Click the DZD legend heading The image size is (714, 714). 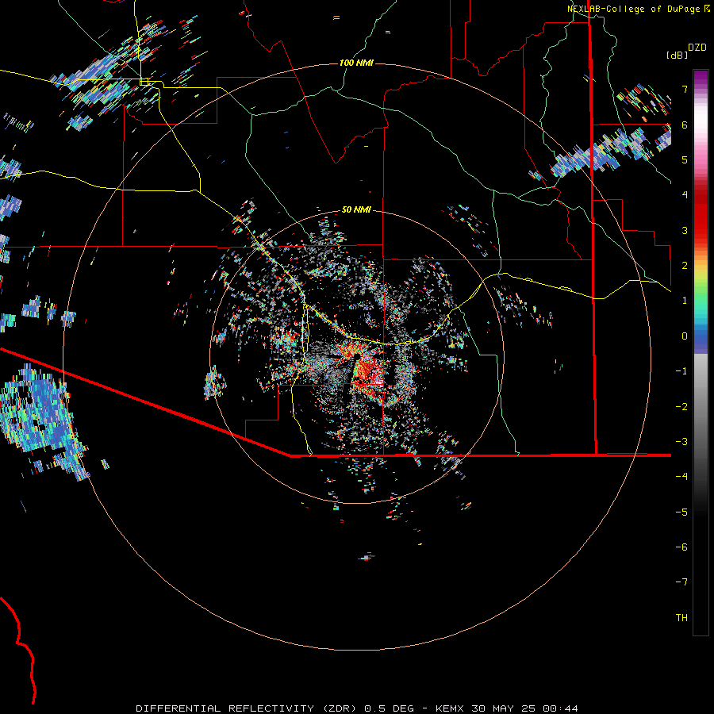click(x=697, y=48)
